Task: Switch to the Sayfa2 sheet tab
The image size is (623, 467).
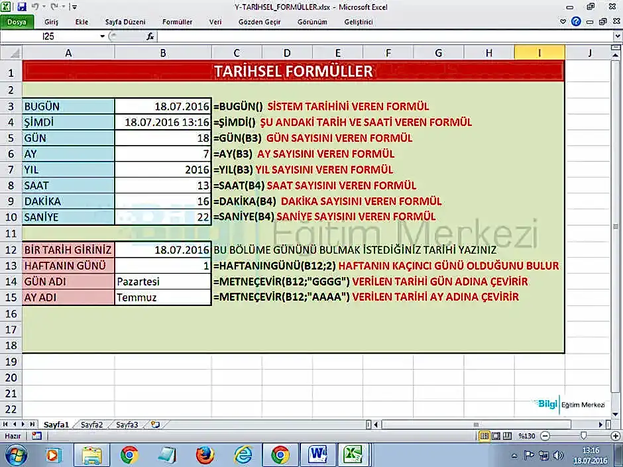Action: (x=92, y=425)
